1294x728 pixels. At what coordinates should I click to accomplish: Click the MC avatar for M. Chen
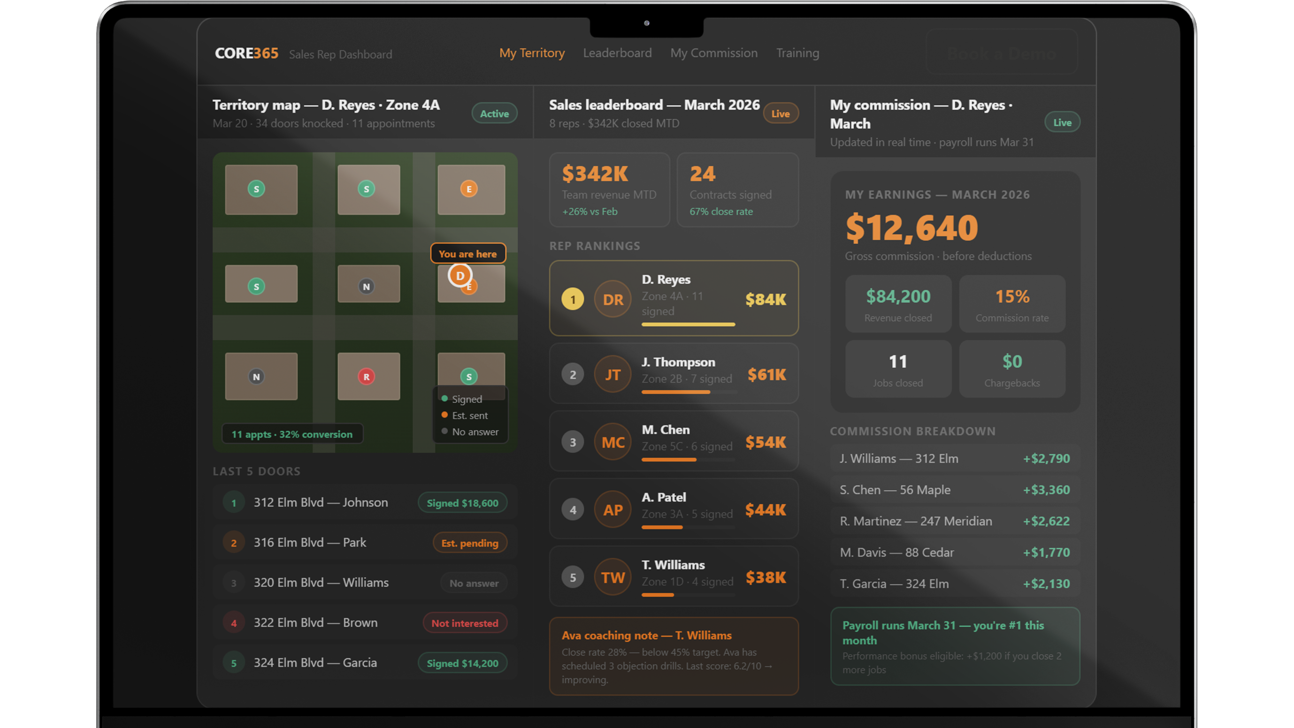613,442
